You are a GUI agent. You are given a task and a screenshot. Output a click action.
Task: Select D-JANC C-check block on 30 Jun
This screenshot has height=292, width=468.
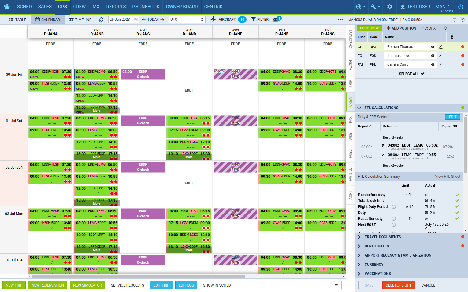tap(143, 74)
